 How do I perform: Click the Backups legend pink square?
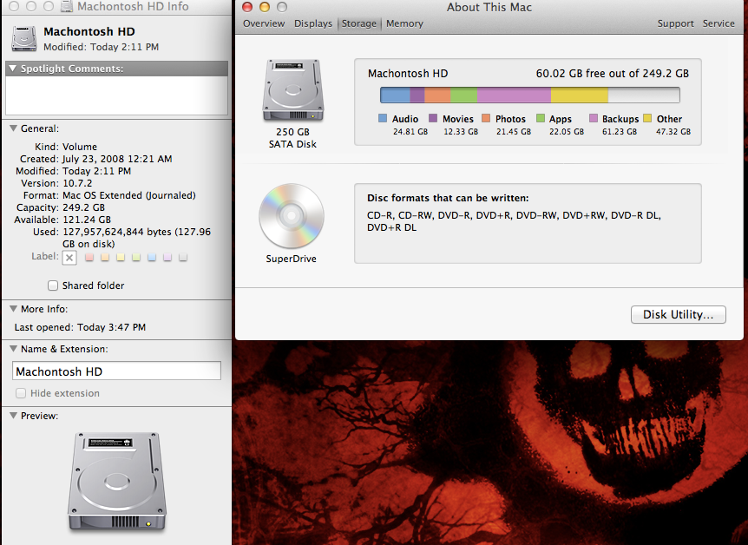point(594,118)
